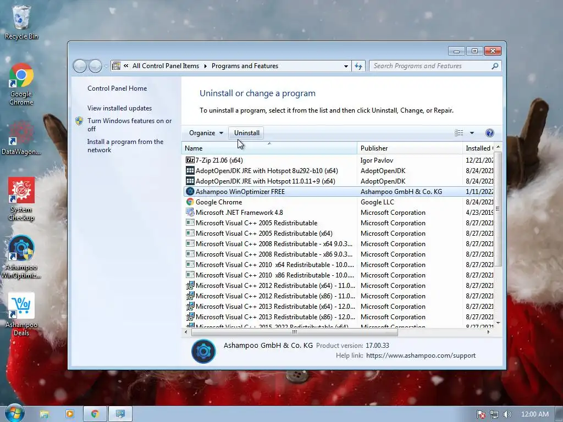Click the Uninstall toolbar button
This screenshot has width=563, height=422.
(x=247, y=133)
